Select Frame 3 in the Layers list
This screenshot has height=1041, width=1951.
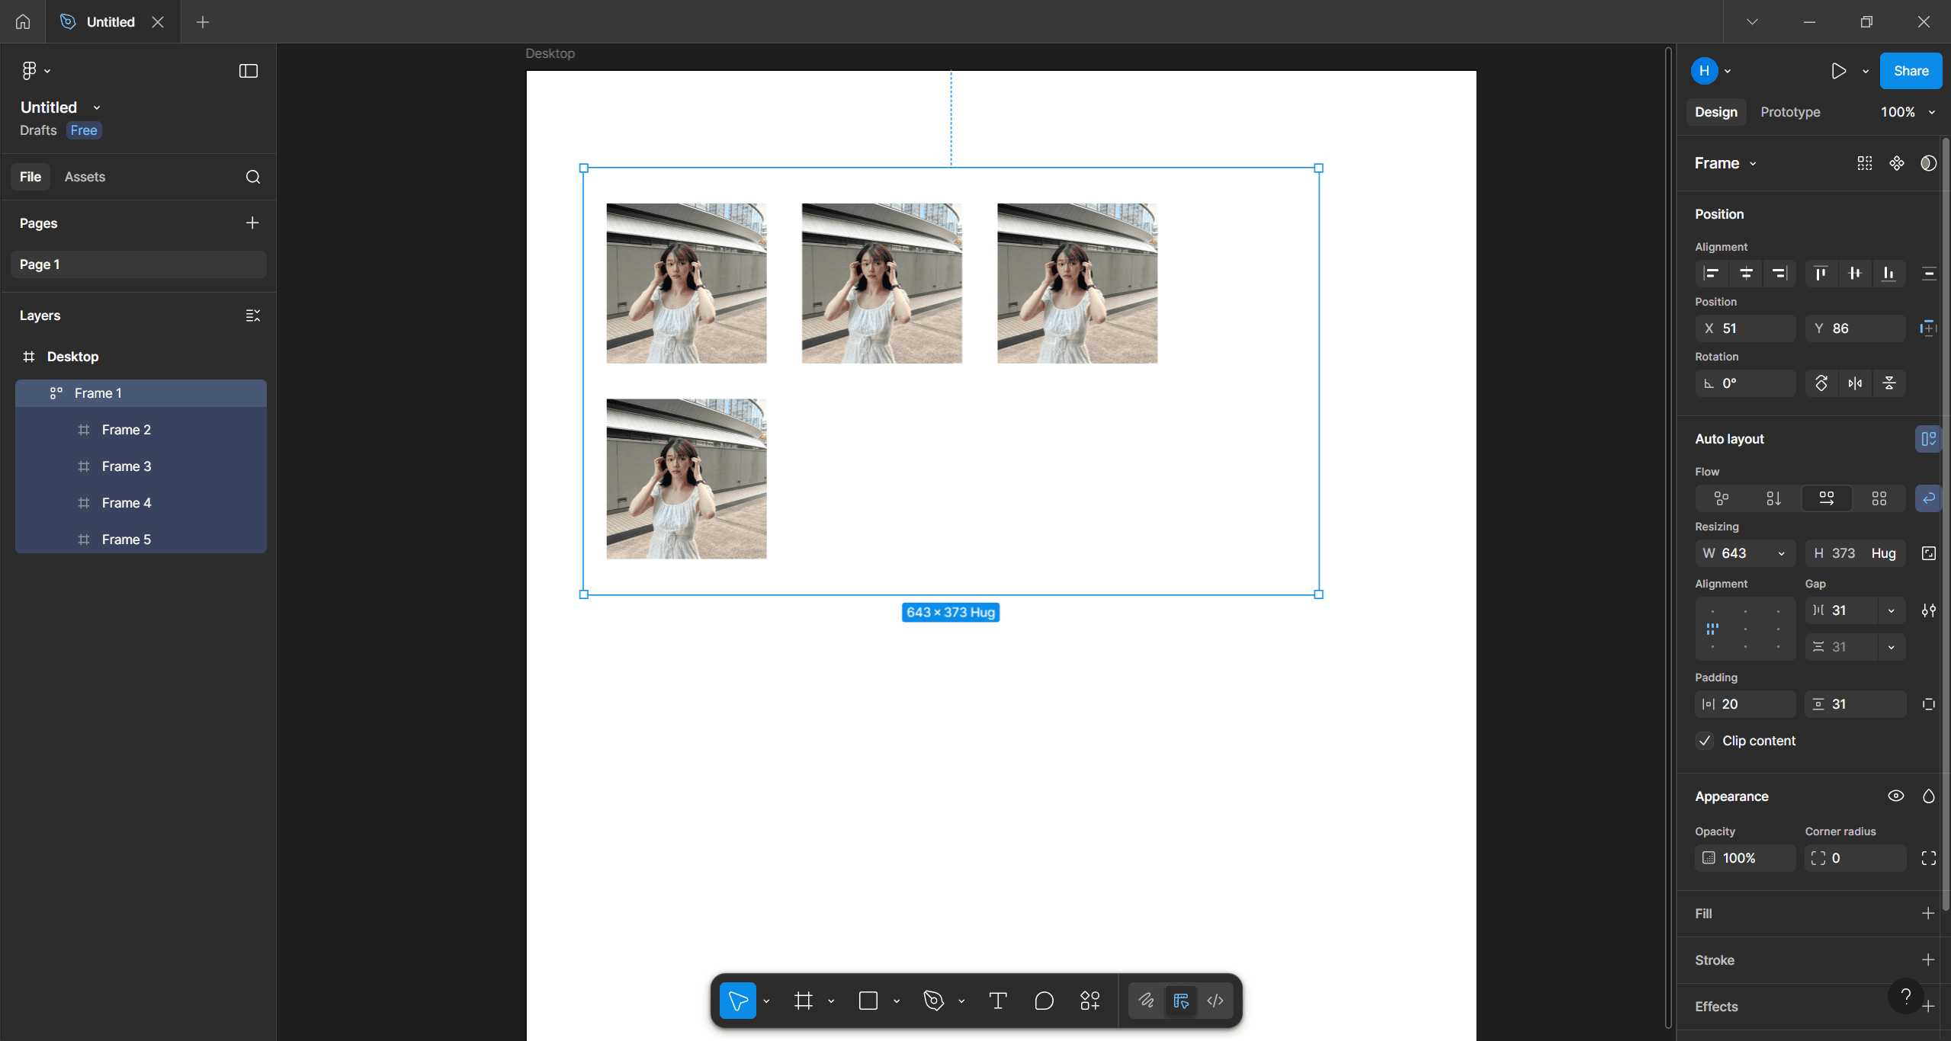(x=127, y=466)
